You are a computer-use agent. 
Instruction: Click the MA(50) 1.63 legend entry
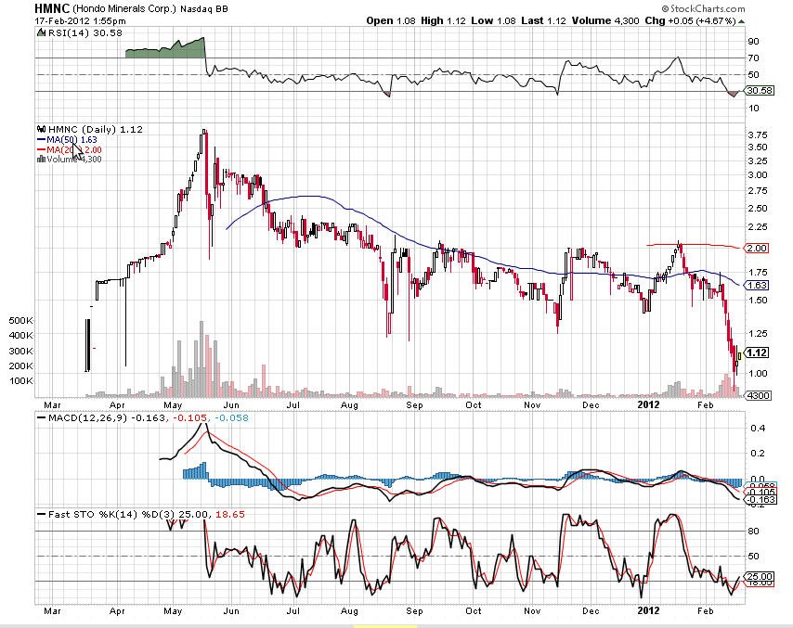[71, 139]
